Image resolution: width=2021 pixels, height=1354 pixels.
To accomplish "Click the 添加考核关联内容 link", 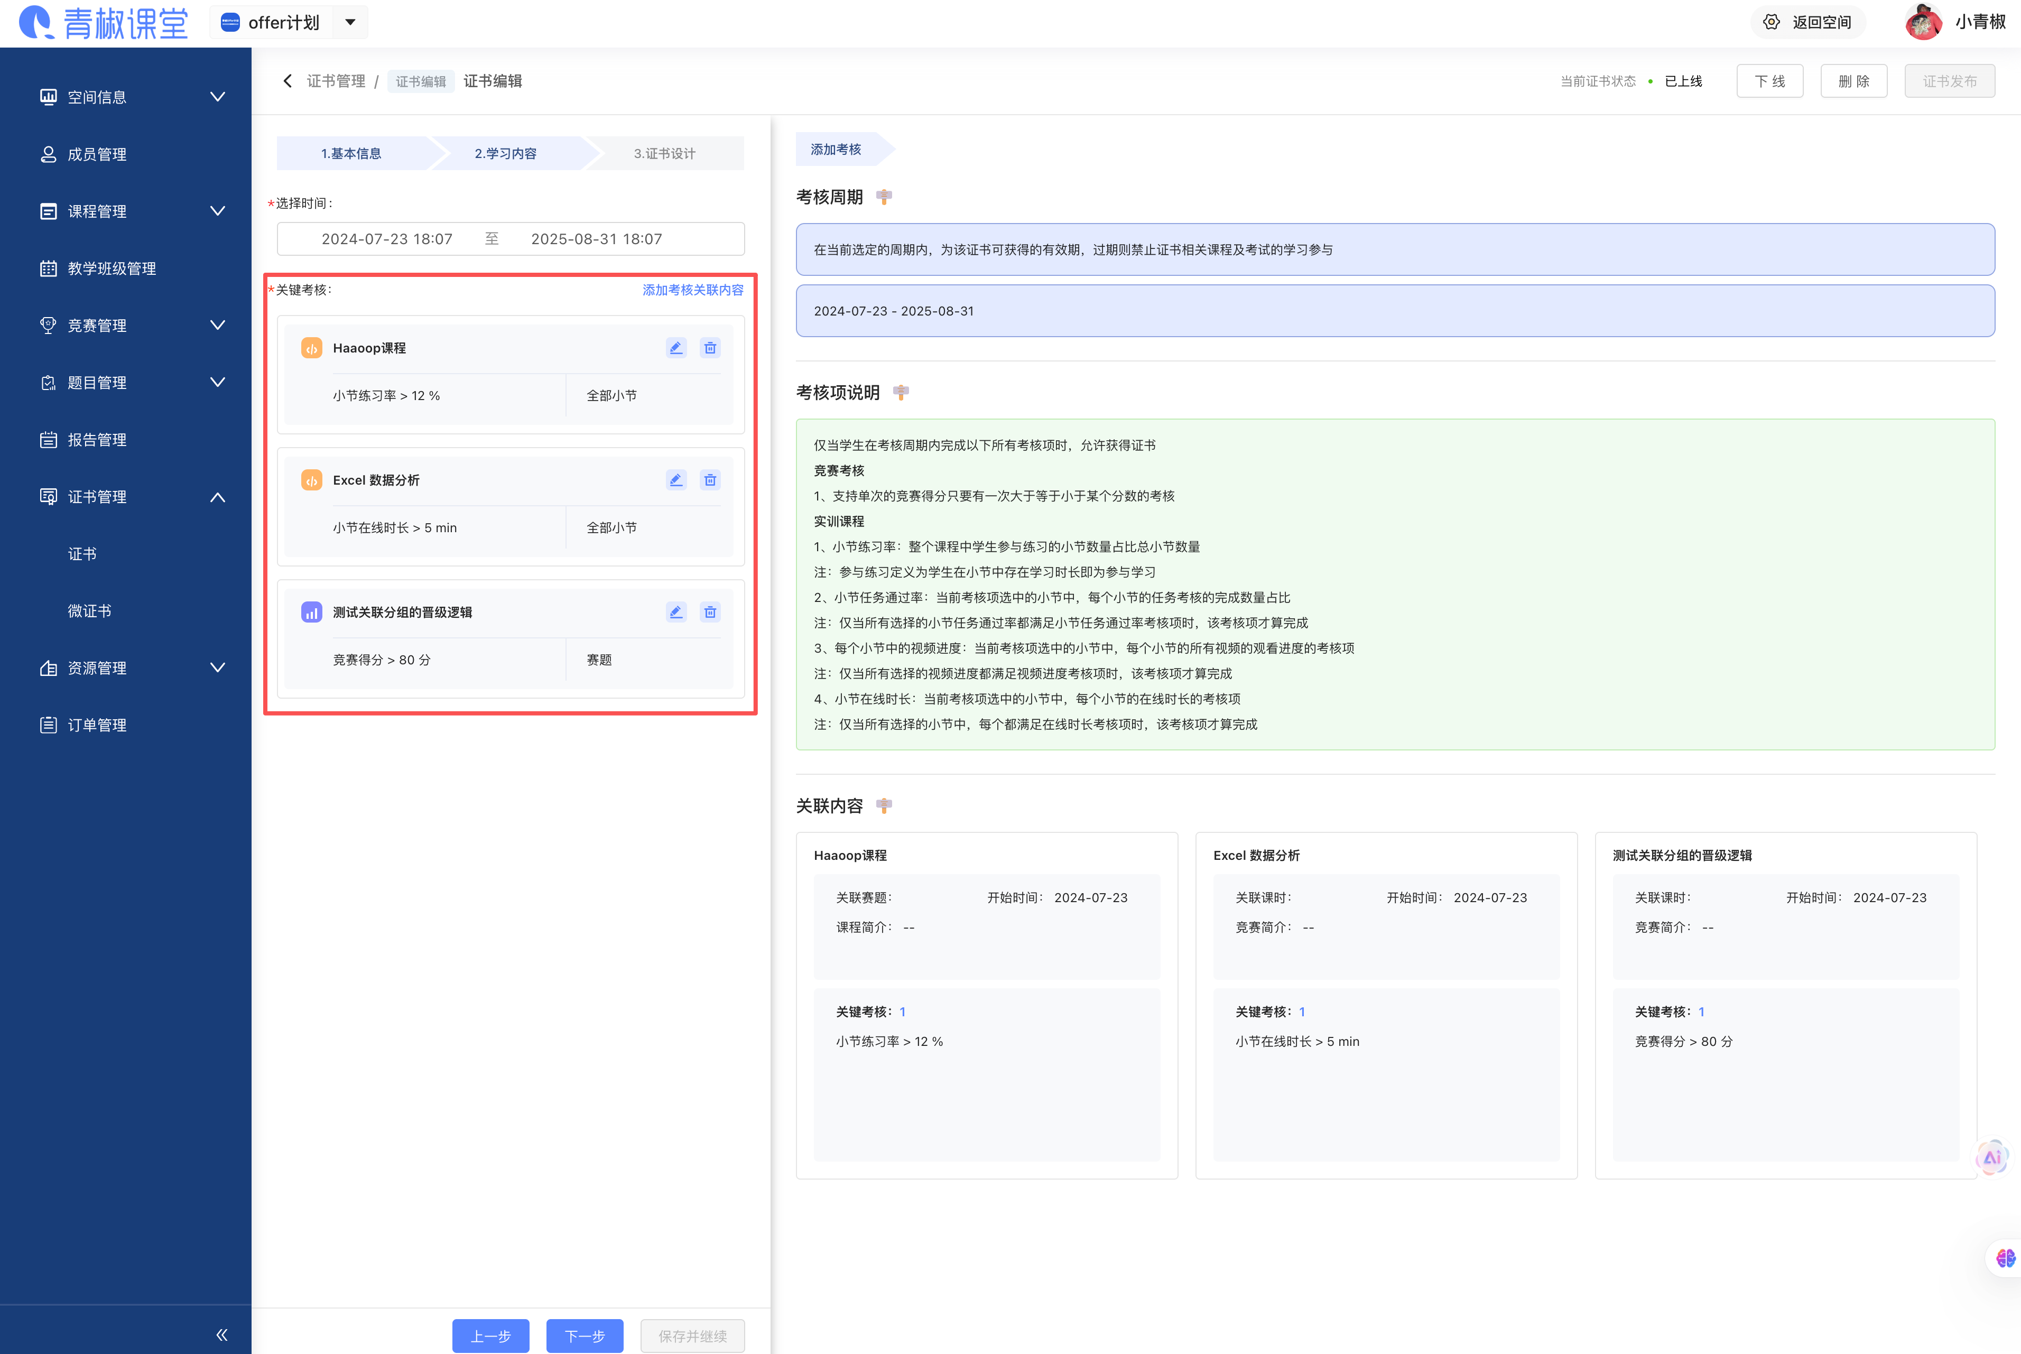I will coord(692,290).
